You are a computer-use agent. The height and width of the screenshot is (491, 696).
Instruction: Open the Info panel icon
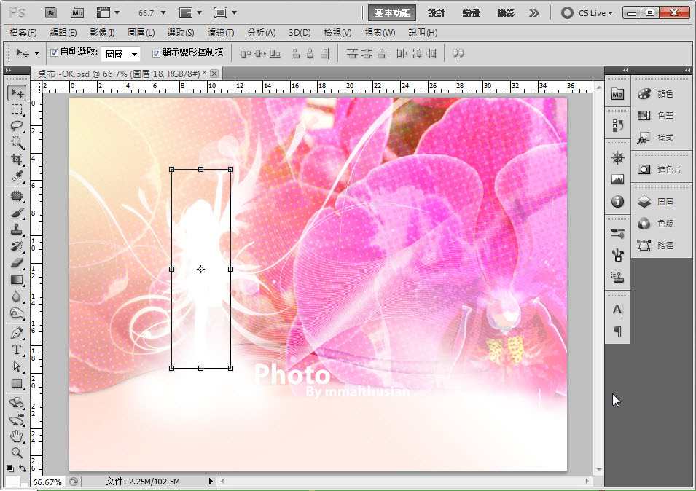(x=617, y=202)
